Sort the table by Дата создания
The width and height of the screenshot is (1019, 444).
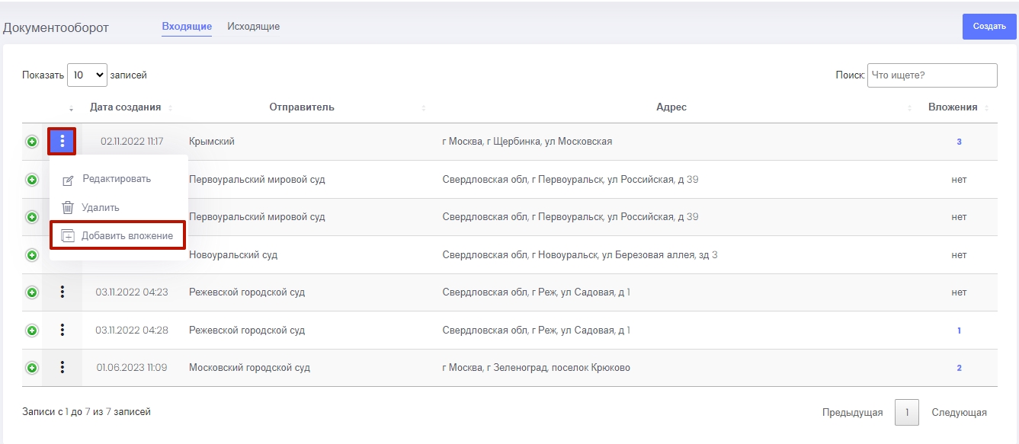click(126, 107)
